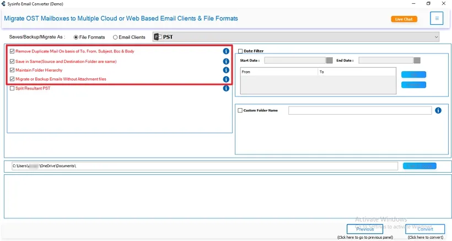Click the Sysinfo app logo icon
This screenshot has width=452, height=241.
(3, 4)
